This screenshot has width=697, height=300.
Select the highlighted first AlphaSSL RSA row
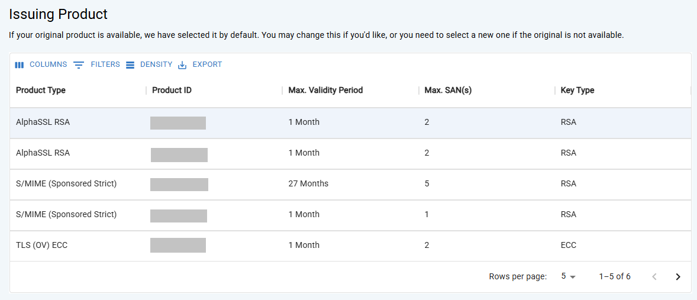click(x=350, y=122)
